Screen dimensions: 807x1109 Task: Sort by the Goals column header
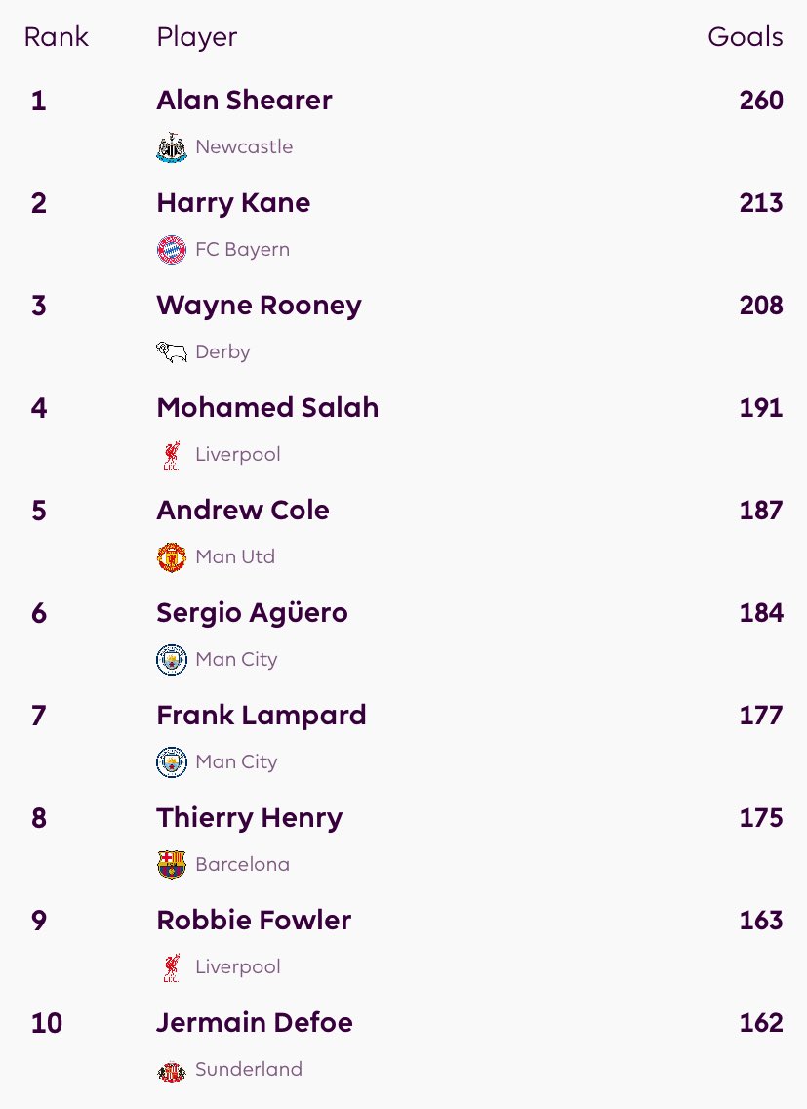(x=745, y=37)
